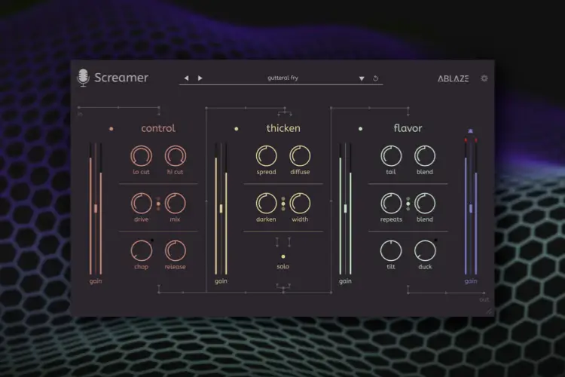The width and height of the screenshot is (565, 377).
Task: Click the 'Screamer' plugin title text
Action: (x=121, y=78)
